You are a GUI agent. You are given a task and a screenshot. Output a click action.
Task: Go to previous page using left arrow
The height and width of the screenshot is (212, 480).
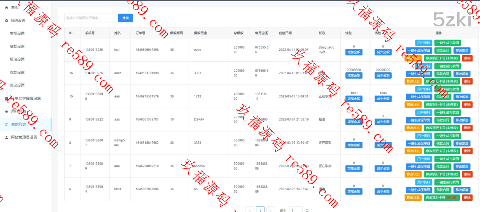click(x=250, y=210)
